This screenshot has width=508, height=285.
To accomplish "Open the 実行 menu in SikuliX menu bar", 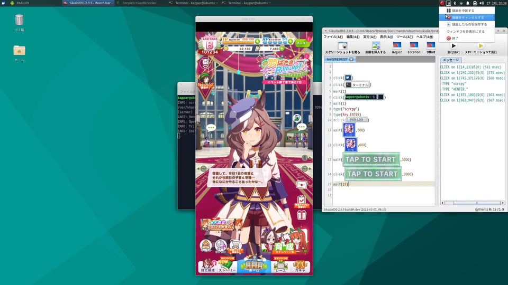I will pos(370,37).
